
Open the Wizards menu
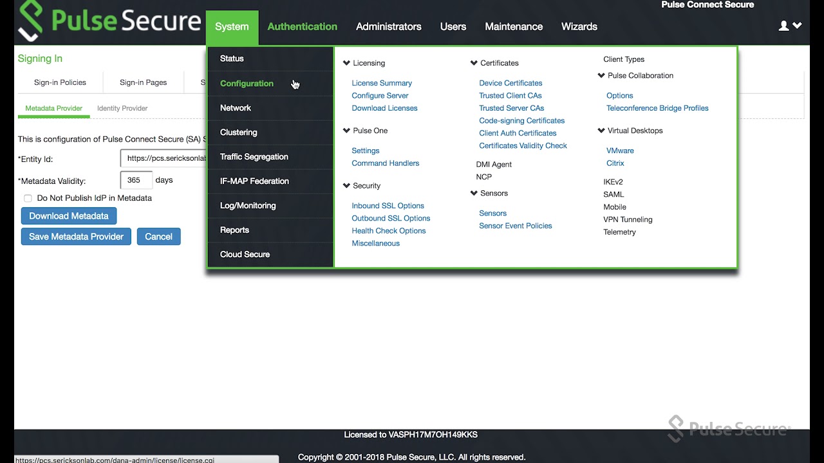[x=579, y=27]
